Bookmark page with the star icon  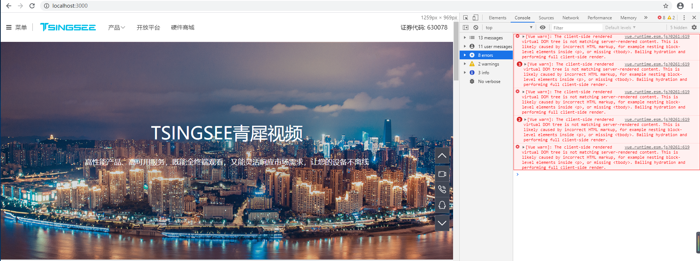click(666, 6)
